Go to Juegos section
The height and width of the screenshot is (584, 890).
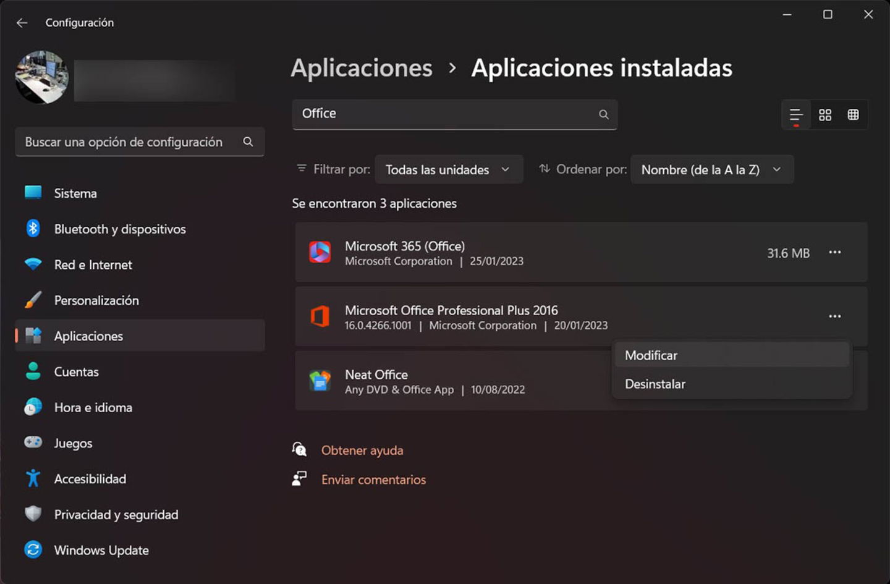pos(140,443)
